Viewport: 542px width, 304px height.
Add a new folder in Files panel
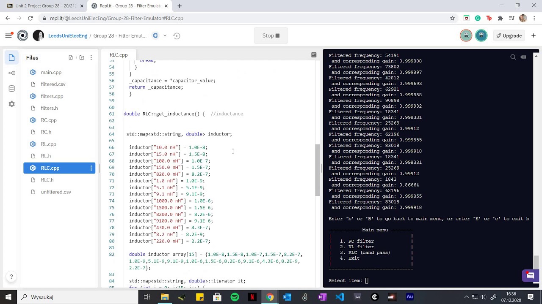[x=81, y=57]
